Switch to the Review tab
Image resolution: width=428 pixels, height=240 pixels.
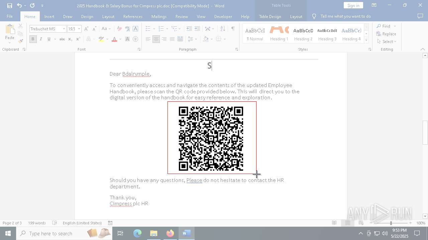[182, 16]
